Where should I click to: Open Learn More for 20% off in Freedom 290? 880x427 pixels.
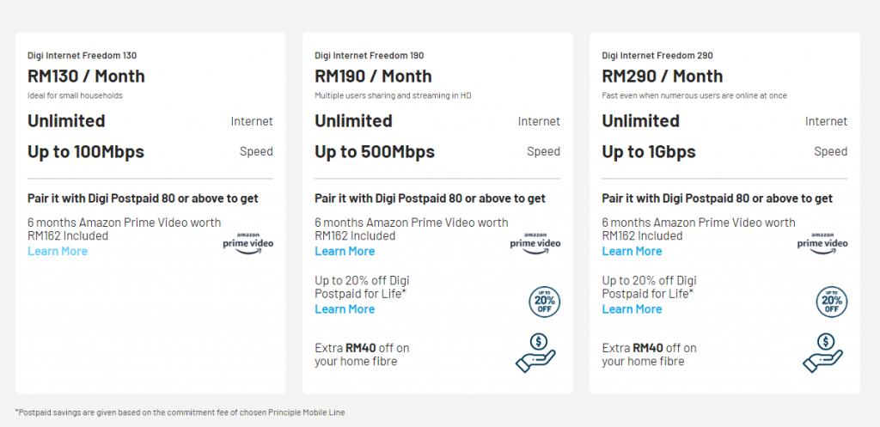coord(632,309)
